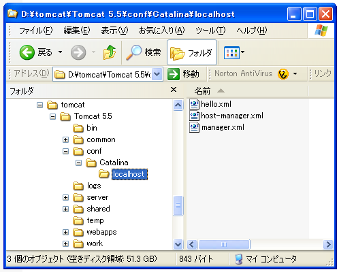
Task: Expand the shared folder node
Action: (65, 209)
